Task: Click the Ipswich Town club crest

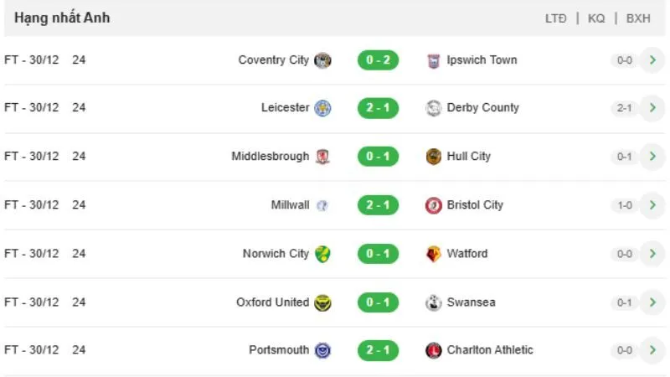Action: pyautogui.click(x=434, y=60)
